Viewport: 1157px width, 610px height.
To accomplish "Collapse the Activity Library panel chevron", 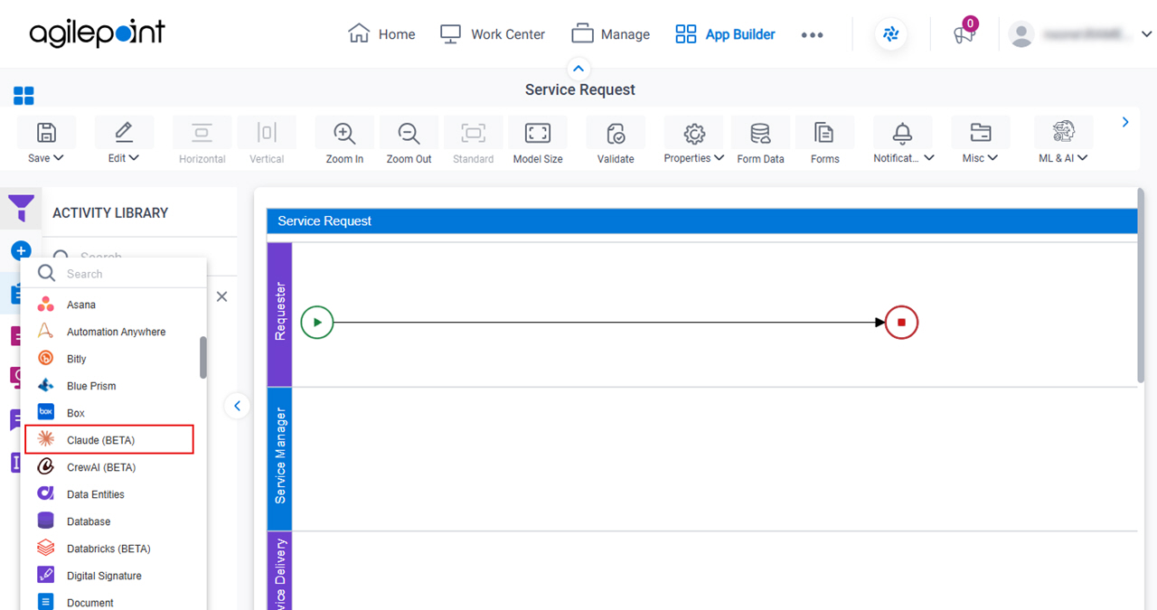I will [237, 406].
